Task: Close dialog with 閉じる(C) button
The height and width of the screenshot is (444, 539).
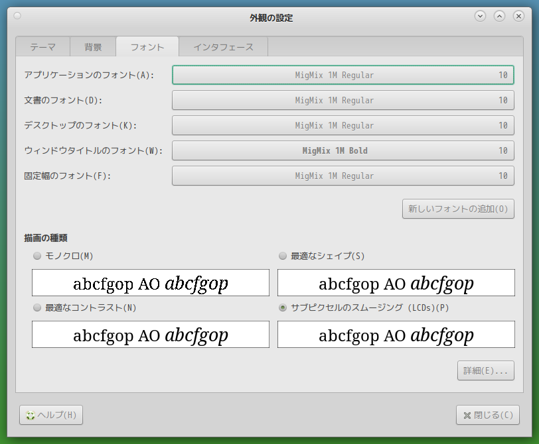Action: point(488,415)
